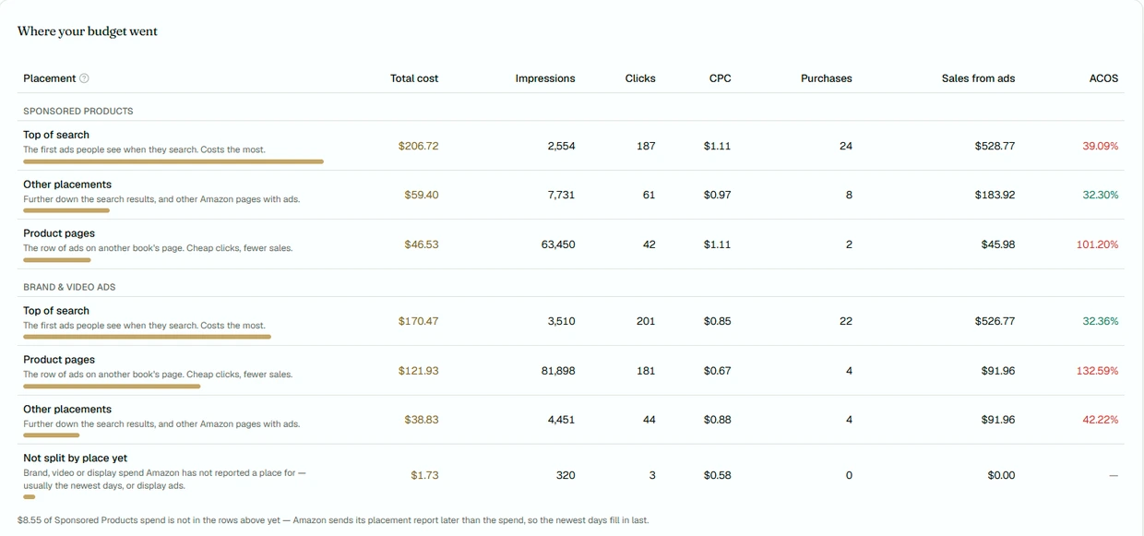The width and height of the screenshot is (1144, 536).
Task: Click the $0.00 sales from ads value
Action: [x=1001, y=475]
